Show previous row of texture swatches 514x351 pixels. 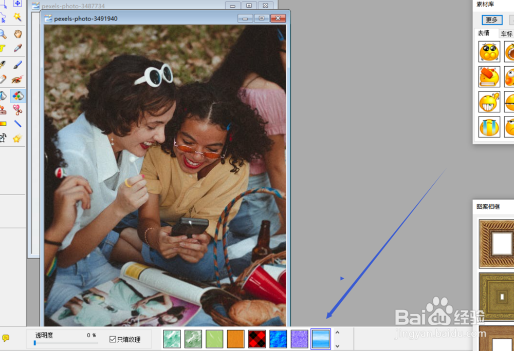coord(338,333)
